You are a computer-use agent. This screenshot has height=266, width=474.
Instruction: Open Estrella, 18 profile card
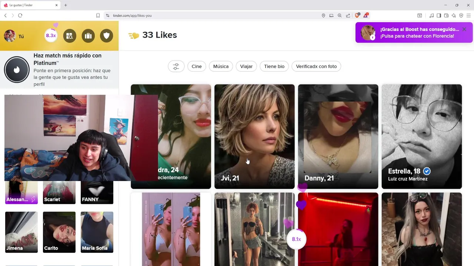[x=422, y=137]
